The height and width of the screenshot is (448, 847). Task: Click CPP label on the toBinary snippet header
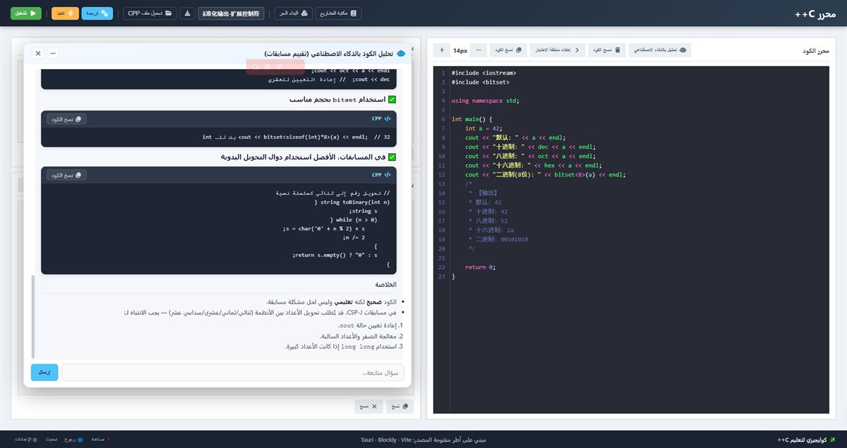pyautogui.click(x=381, y=175)
